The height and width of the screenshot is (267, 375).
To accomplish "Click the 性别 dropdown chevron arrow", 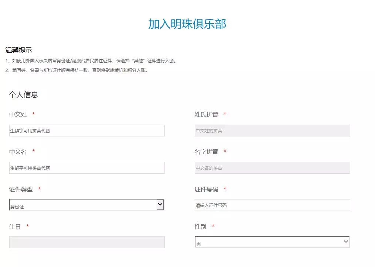I will 346,242.
